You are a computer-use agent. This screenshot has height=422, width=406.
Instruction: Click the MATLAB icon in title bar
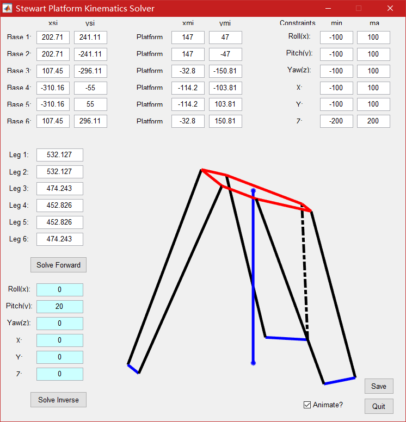tap(8, 9)
